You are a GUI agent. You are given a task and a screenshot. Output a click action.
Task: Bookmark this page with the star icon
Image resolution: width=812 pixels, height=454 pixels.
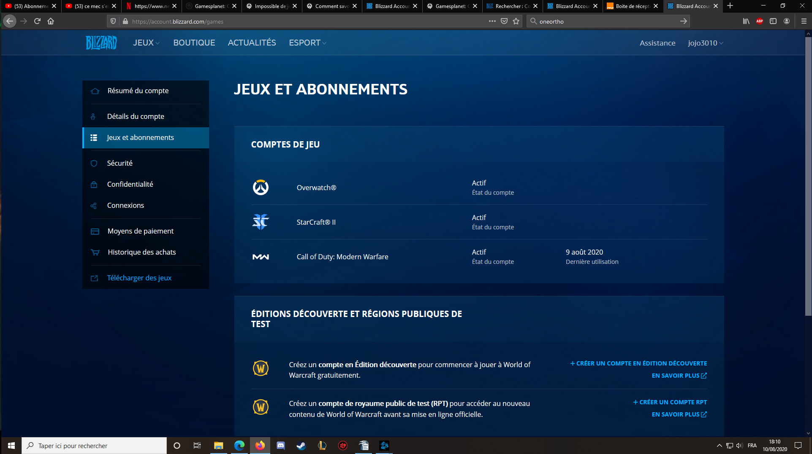tap(516, 21)
